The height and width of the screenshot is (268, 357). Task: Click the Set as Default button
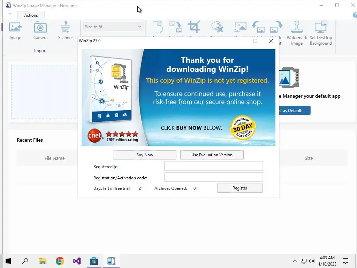(x=295, y=110)
